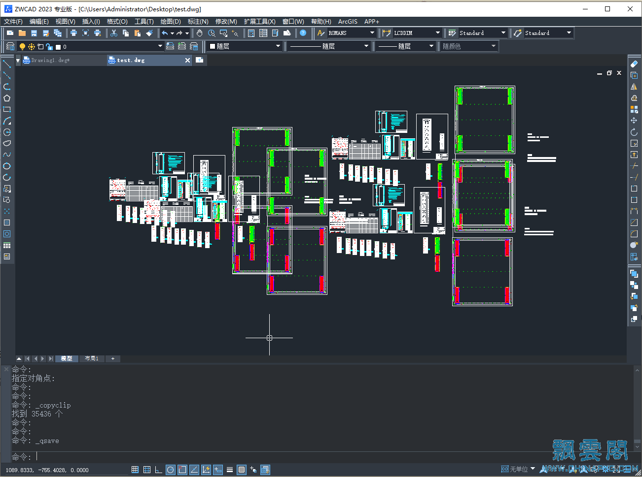This screenshot has width=642, height=477.
Task: Expand the layer 0 dropdown list
Action: (160, 46)
